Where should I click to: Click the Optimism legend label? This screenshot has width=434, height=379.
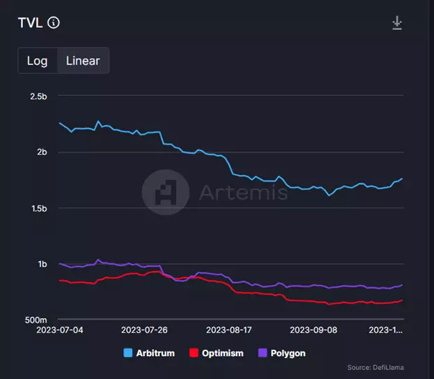(223, 353)
